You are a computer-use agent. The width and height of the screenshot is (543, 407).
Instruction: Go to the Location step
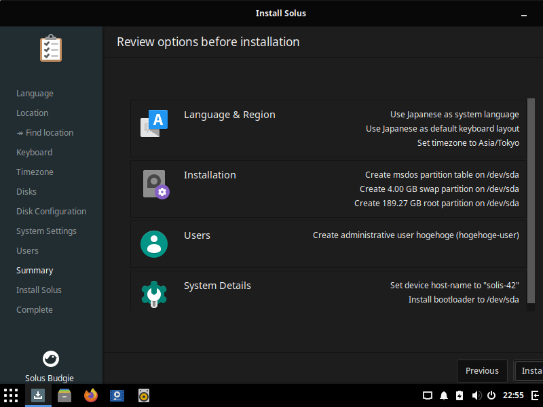pos(32,113)
